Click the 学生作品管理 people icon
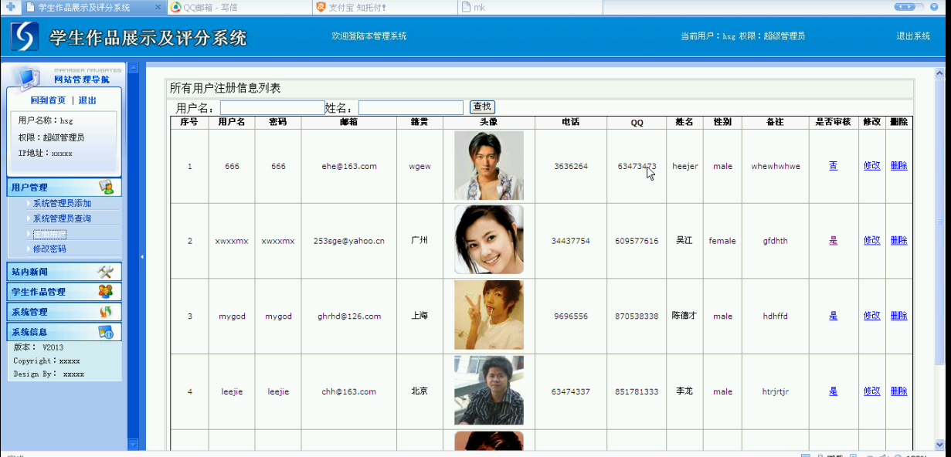 coord(106,292)
